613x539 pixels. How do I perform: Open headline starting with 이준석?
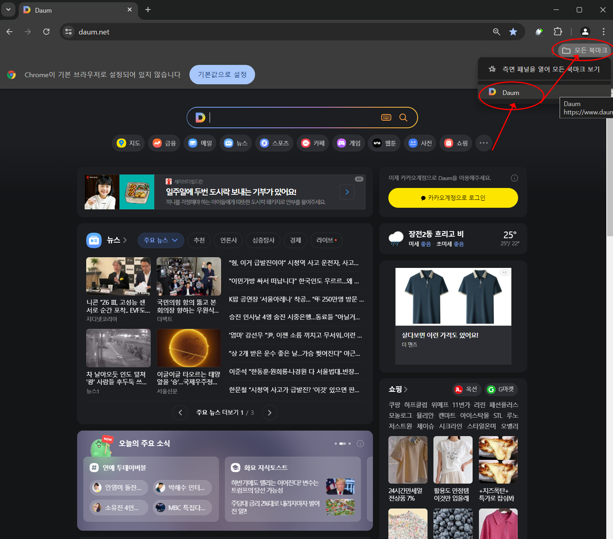[294, 372]
